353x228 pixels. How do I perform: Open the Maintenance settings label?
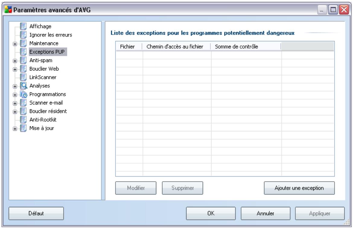(x=44, y=43)
